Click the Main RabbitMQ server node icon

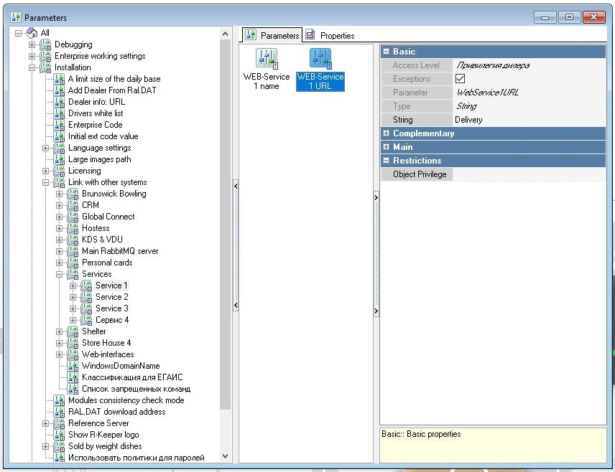point(73,251)
